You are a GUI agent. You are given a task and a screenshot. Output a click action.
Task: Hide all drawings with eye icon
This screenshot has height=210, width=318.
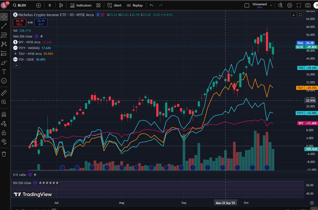pos(4,142)
